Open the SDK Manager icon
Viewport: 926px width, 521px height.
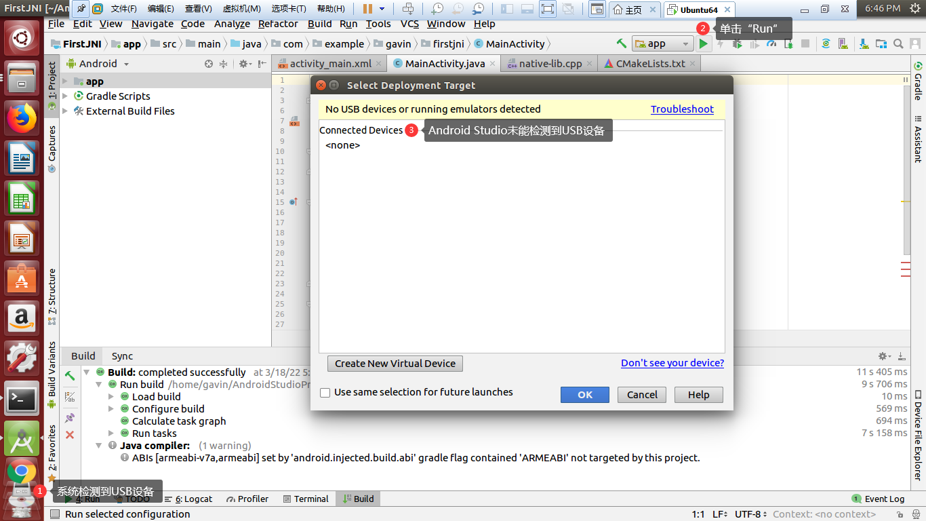tap(864, 43)
